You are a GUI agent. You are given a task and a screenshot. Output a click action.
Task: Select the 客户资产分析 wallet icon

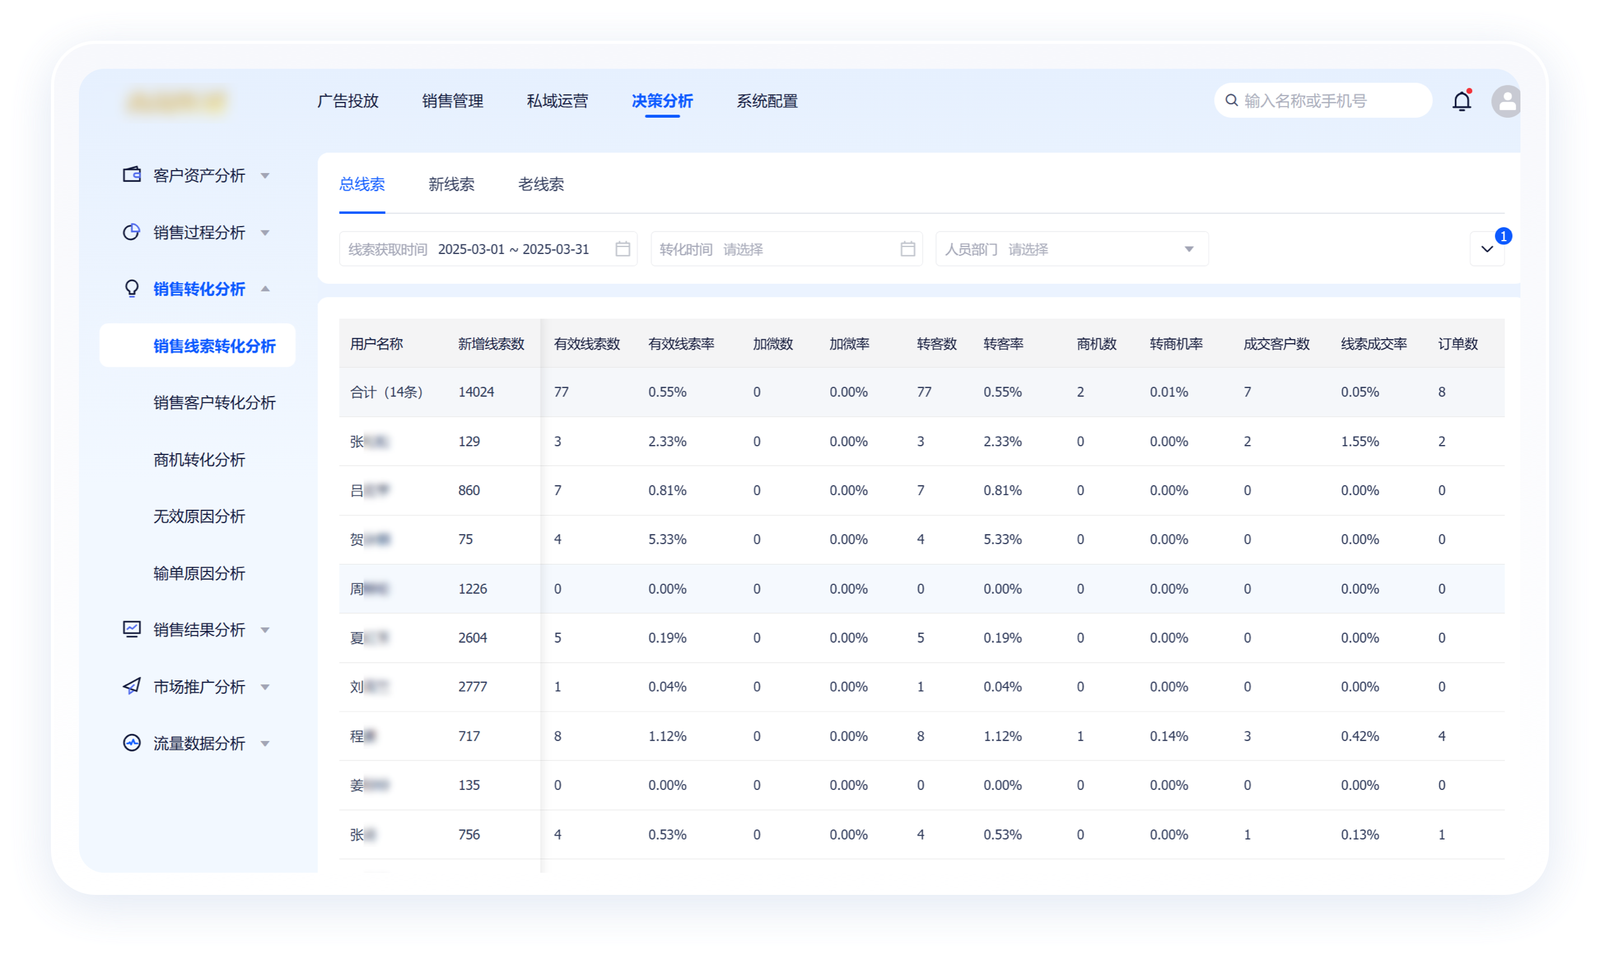click(130, 175)
